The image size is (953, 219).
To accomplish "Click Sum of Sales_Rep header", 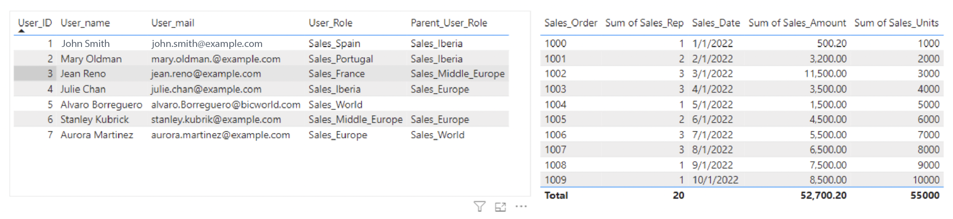I will tap(644, 23).
